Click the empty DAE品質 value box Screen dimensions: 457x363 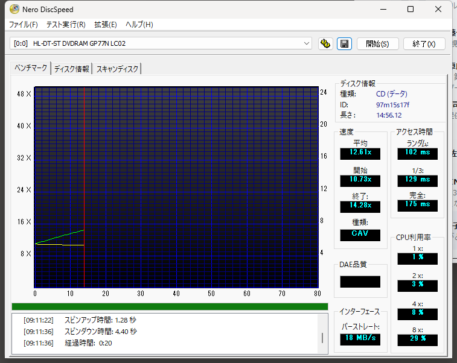coord(360,282)
